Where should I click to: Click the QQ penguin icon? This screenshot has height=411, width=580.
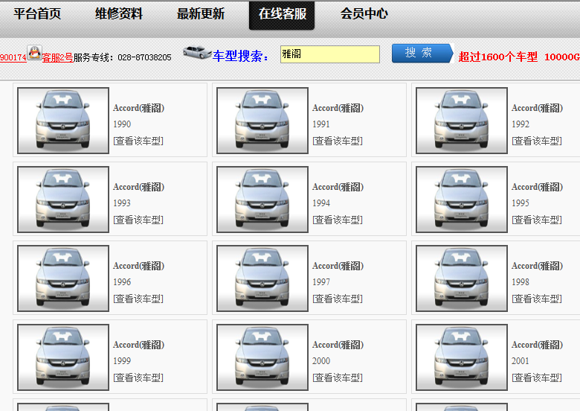[35, 53]
